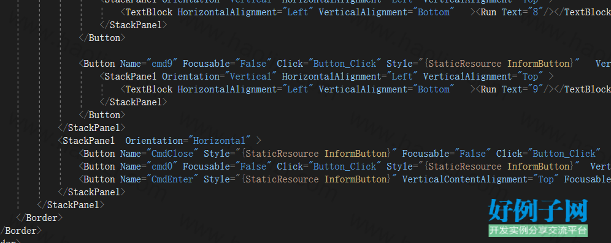
Task: Click "False" value on the cmd0 line
Action: 253,166
